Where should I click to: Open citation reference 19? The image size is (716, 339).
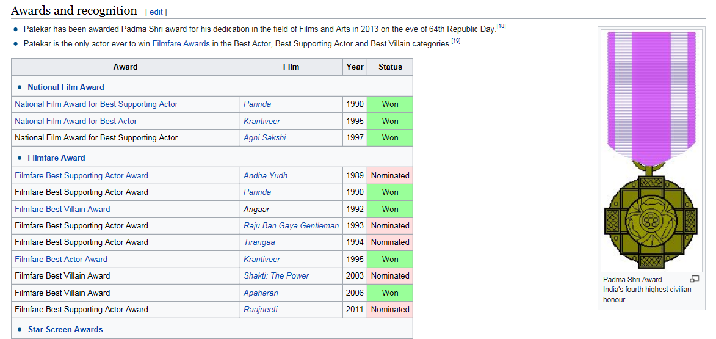pos(456,42)
